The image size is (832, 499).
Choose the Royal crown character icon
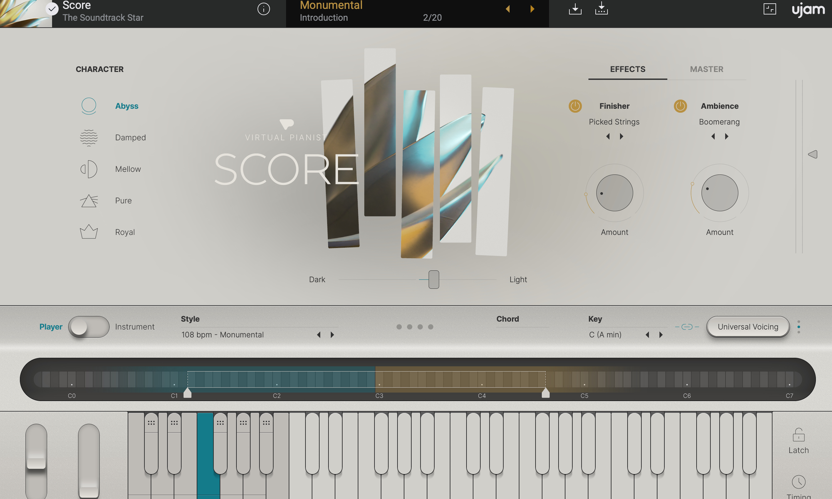point(89,232)
